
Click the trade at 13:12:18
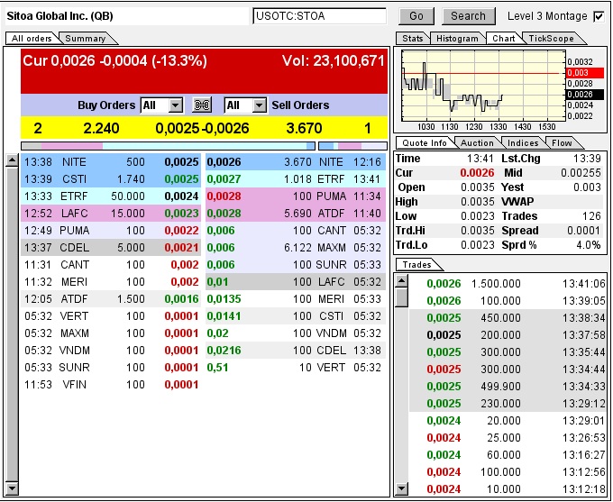point(508,489)
